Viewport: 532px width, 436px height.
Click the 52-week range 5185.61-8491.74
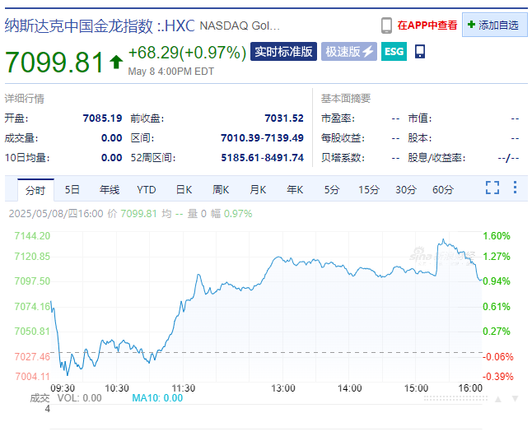coord(262,158)
